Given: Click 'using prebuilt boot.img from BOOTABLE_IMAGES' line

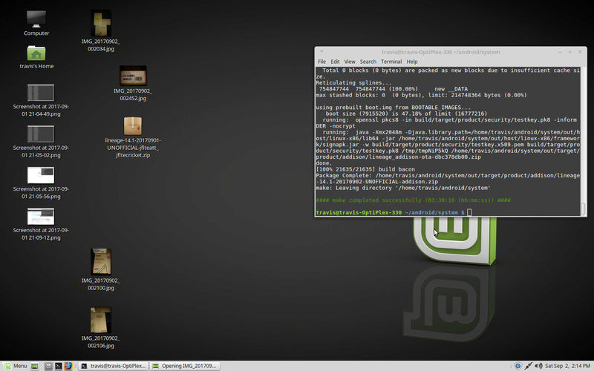Looking at the screenshot, I should coord(394,107).
